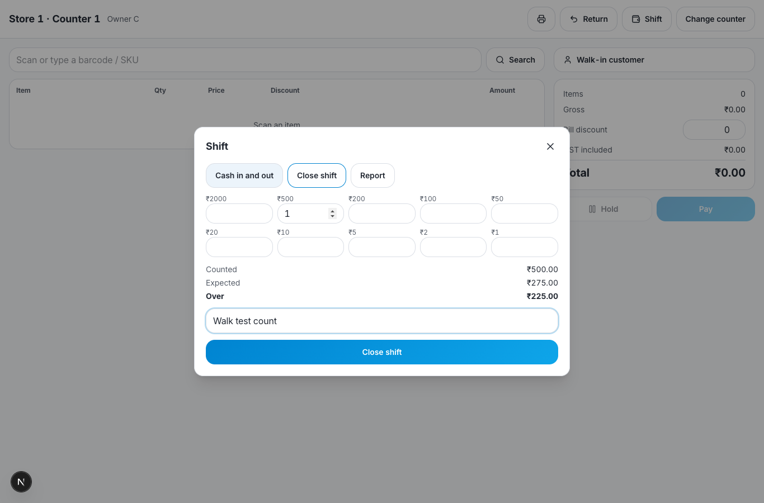Focus the barcode / SKU scan box
764x503 pixels.
pos(245,60)
